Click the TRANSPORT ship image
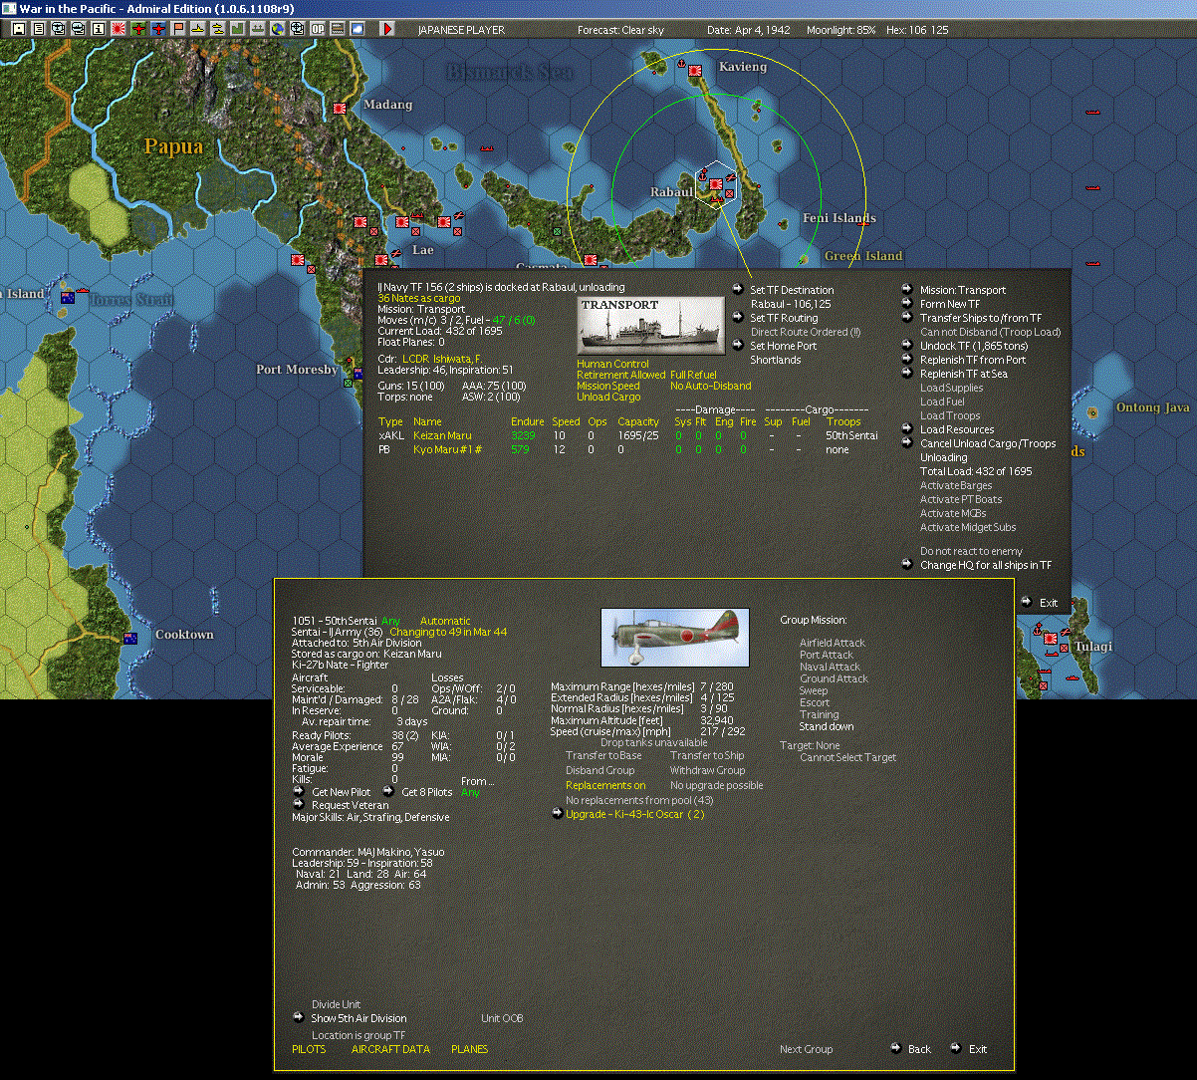Image resolution: width=1197 pixels, height=1080 pixels. (x=651, y=325)
